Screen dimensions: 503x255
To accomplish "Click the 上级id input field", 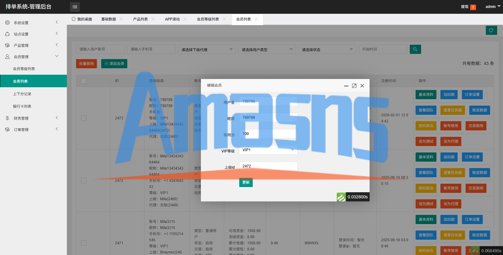I will tap(268, 166).
